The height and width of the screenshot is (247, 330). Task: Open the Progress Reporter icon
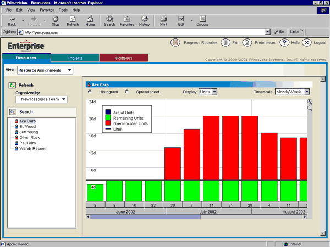pyautogui.click(x=175, y=43)
